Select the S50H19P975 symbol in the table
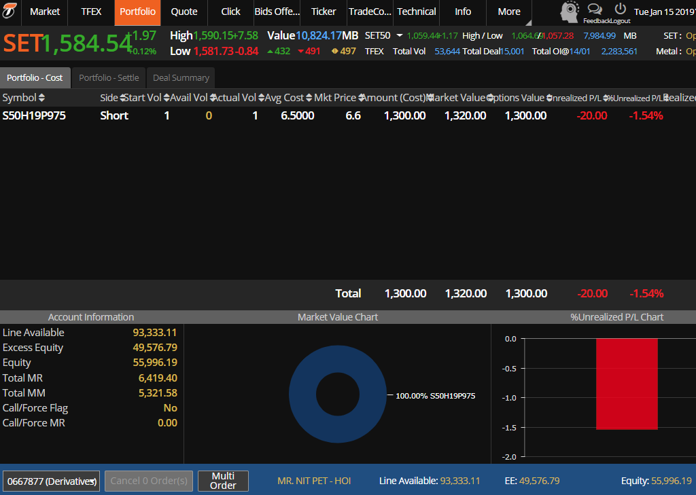This screenshot has width=696, height=495. (x=34, y=115)
